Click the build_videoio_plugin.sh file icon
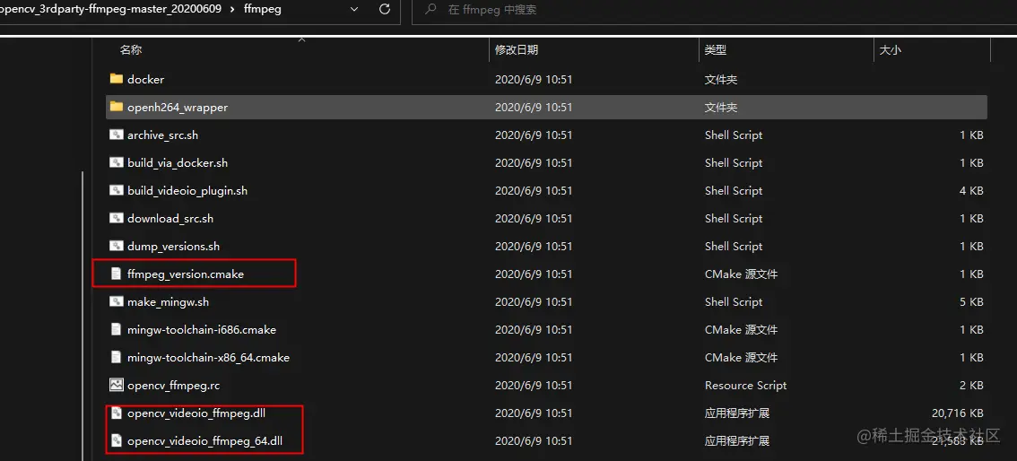1017x461 pixels. [116, 191]
